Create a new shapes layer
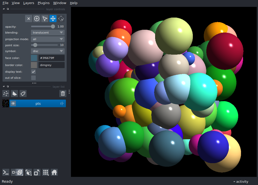 [x=14, y=94]
